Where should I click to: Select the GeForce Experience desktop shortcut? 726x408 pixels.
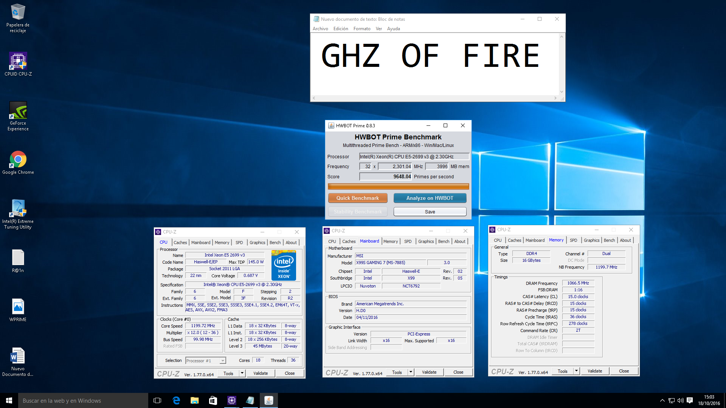(18, 116)
